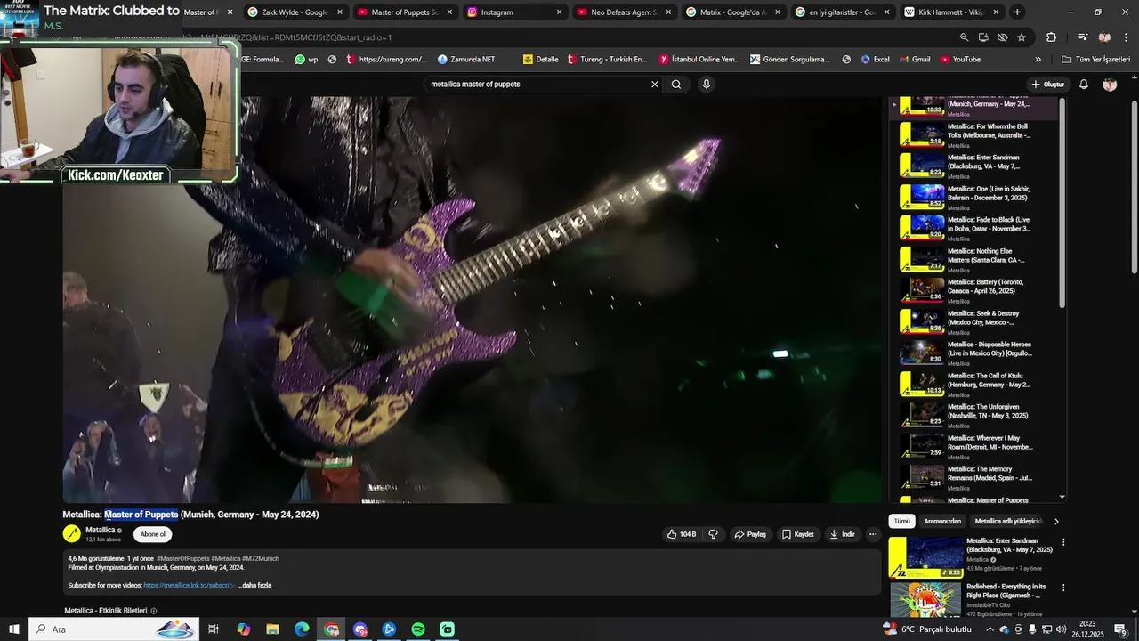Screen dimensions: 1139x641
Task: Open Metallica channel avatar
Action: [x=71, y=534]
